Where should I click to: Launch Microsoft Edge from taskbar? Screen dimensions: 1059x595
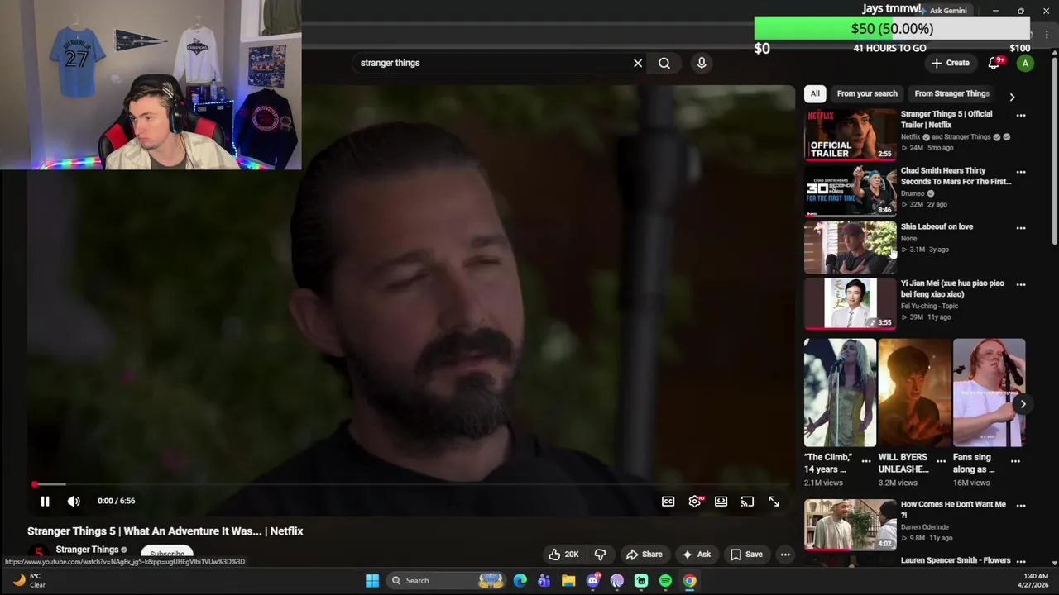520,581
